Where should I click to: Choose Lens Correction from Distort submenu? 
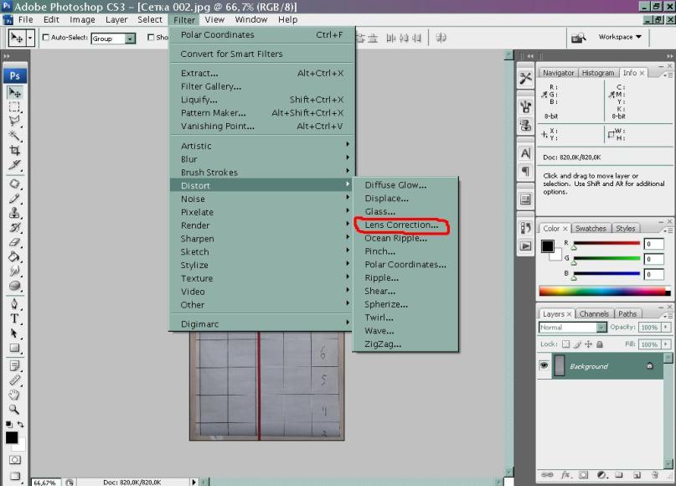pos(401,225)
